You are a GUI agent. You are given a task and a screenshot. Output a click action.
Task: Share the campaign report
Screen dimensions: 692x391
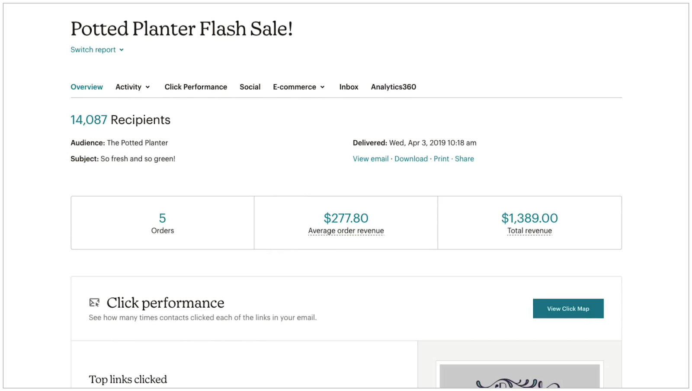(464, 158)
